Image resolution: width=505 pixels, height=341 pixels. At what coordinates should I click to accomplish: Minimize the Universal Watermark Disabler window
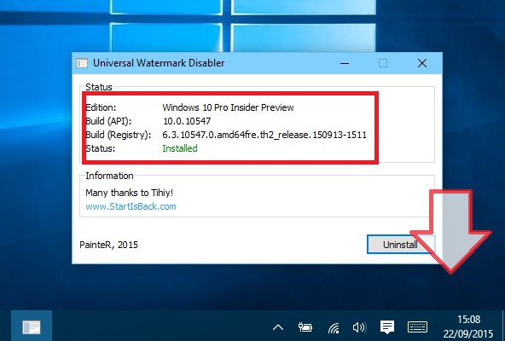[x=345, y=63]
